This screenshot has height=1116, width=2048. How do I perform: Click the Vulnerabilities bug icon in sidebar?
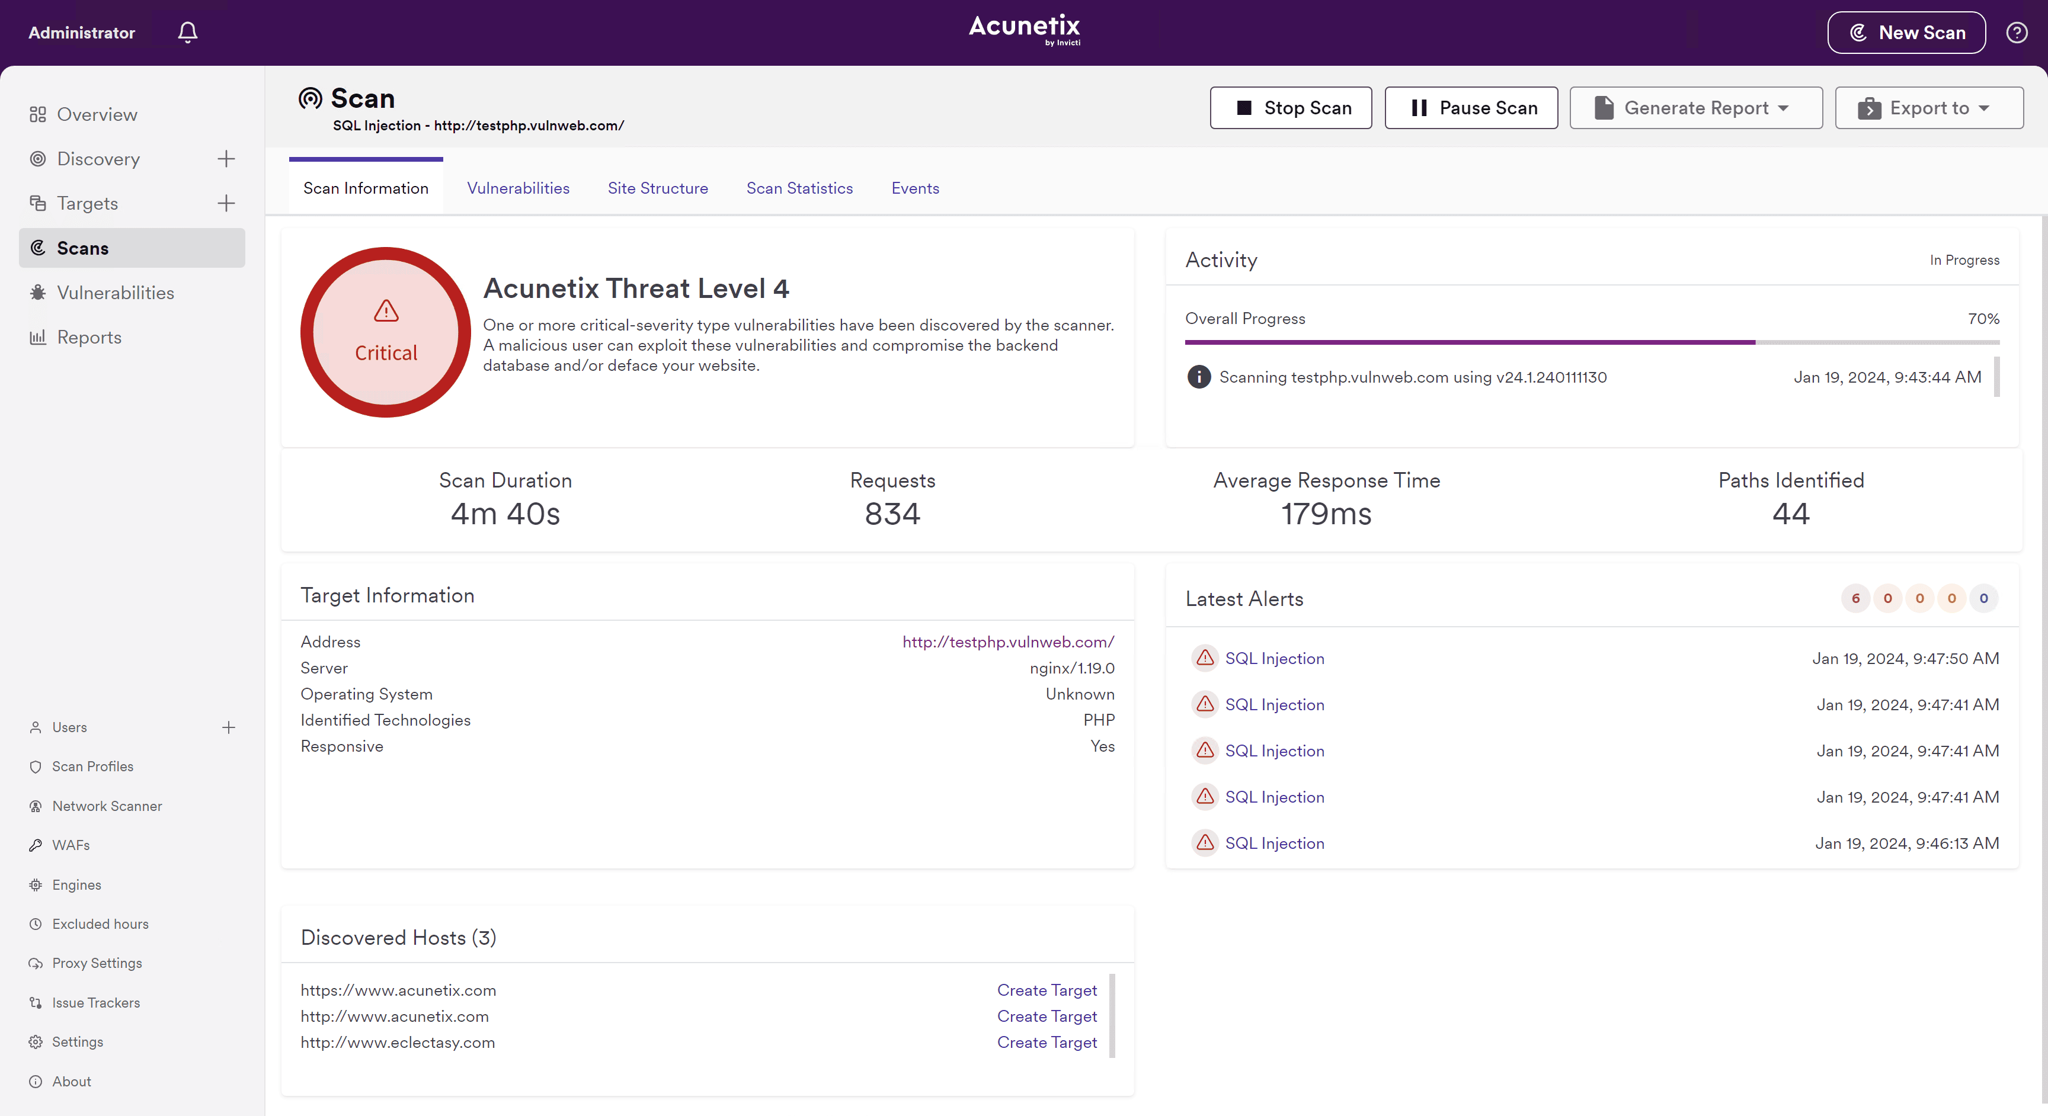click(x=37, y=293)
